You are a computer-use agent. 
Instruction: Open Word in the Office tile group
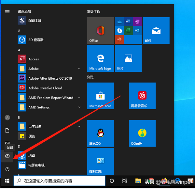[x=128, y=22]
